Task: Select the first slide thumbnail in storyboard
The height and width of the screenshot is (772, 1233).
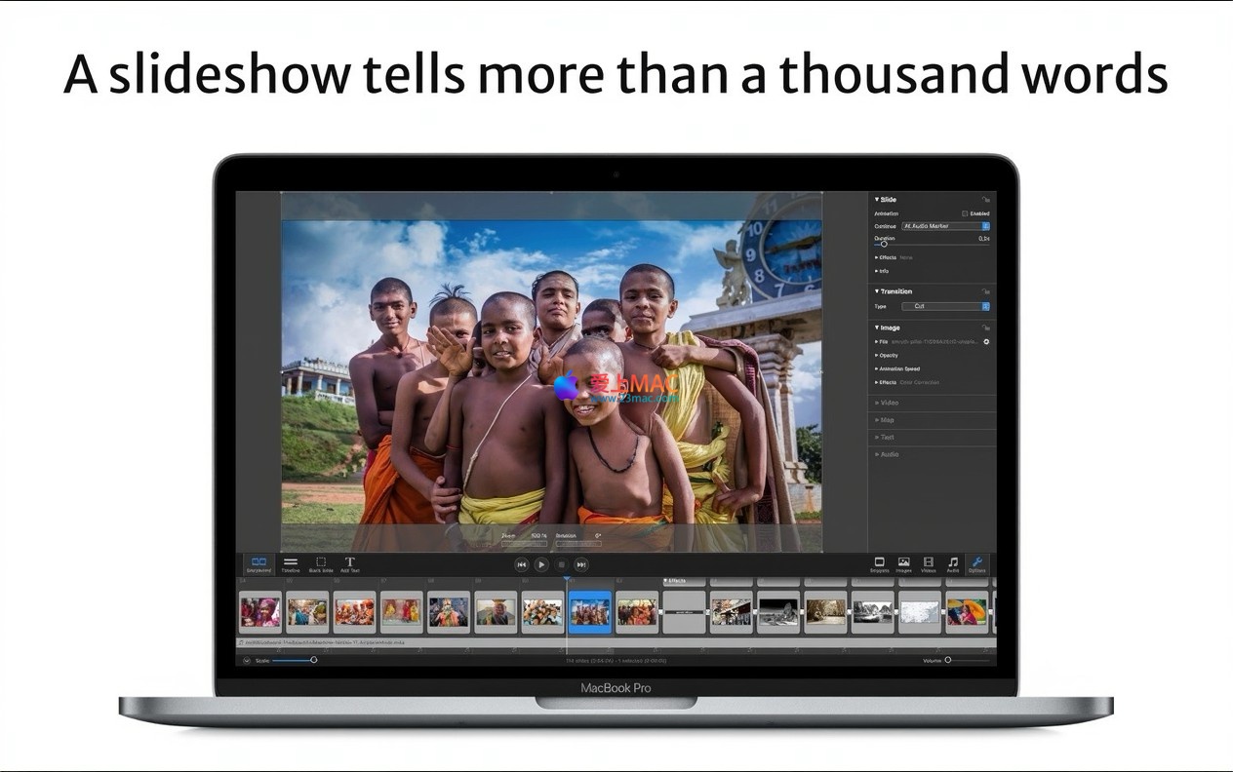Action: pos(260,612)
